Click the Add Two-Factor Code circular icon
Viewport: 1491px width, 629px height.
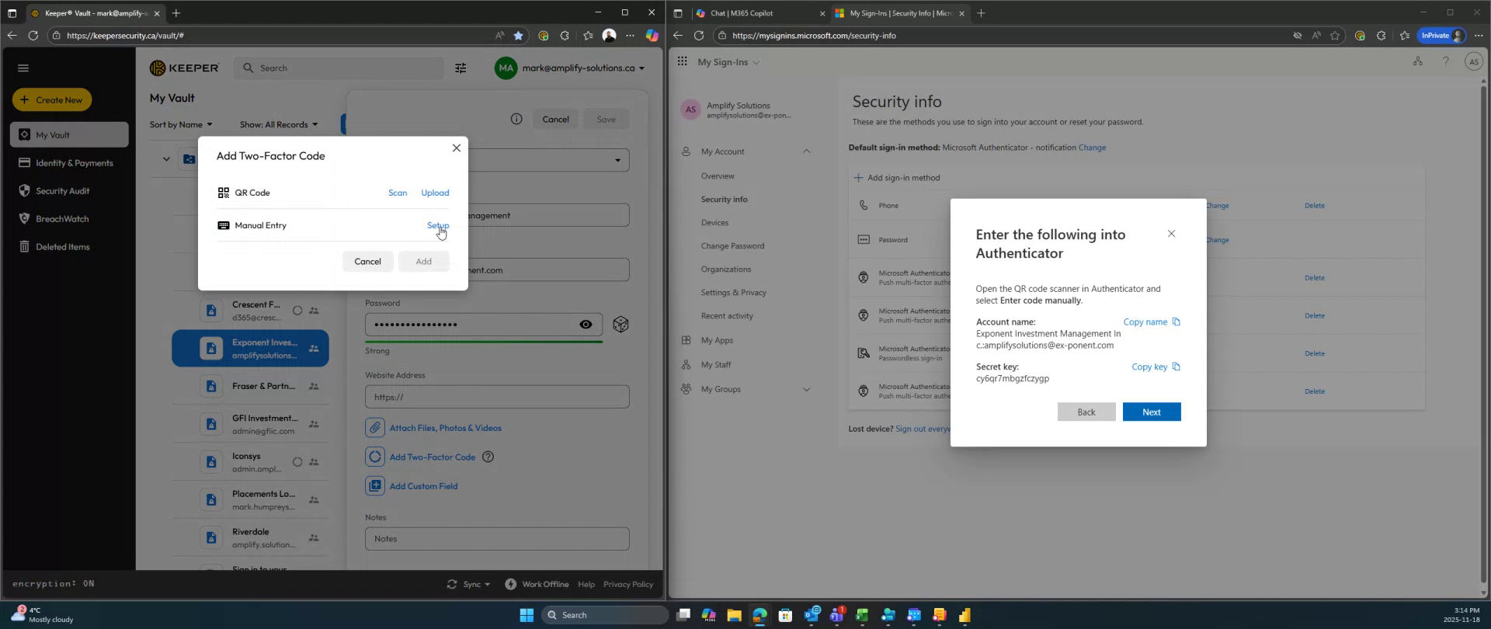[375, 457]
